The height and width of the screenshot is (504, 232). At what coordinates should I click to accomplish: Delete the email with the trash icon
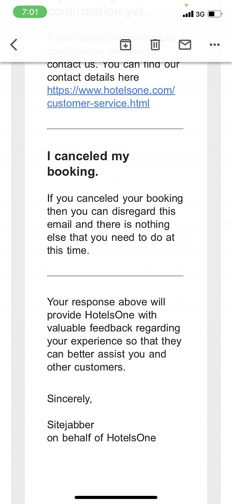tap(155, 45)
